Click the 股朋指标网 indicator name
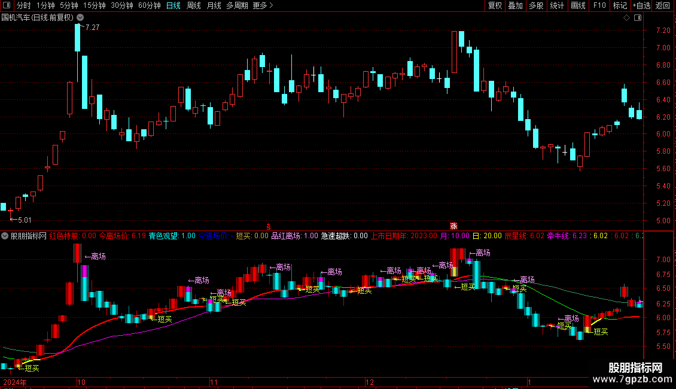The image size is (676, 389). pos(29,236)
